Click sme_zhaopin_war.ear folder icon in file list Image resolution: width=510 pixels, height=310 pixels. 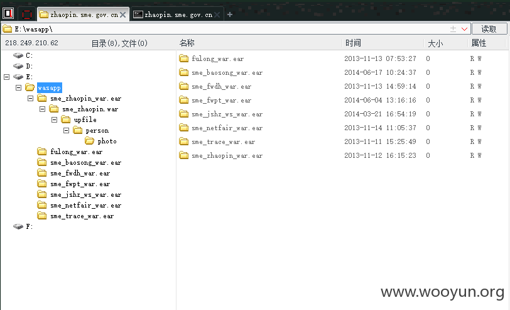(184, 155)
